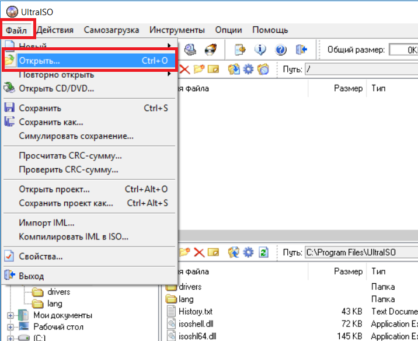Click the blue gear icon in upper panel
This screenshot has height=341, width=418.
click(248, 69)
